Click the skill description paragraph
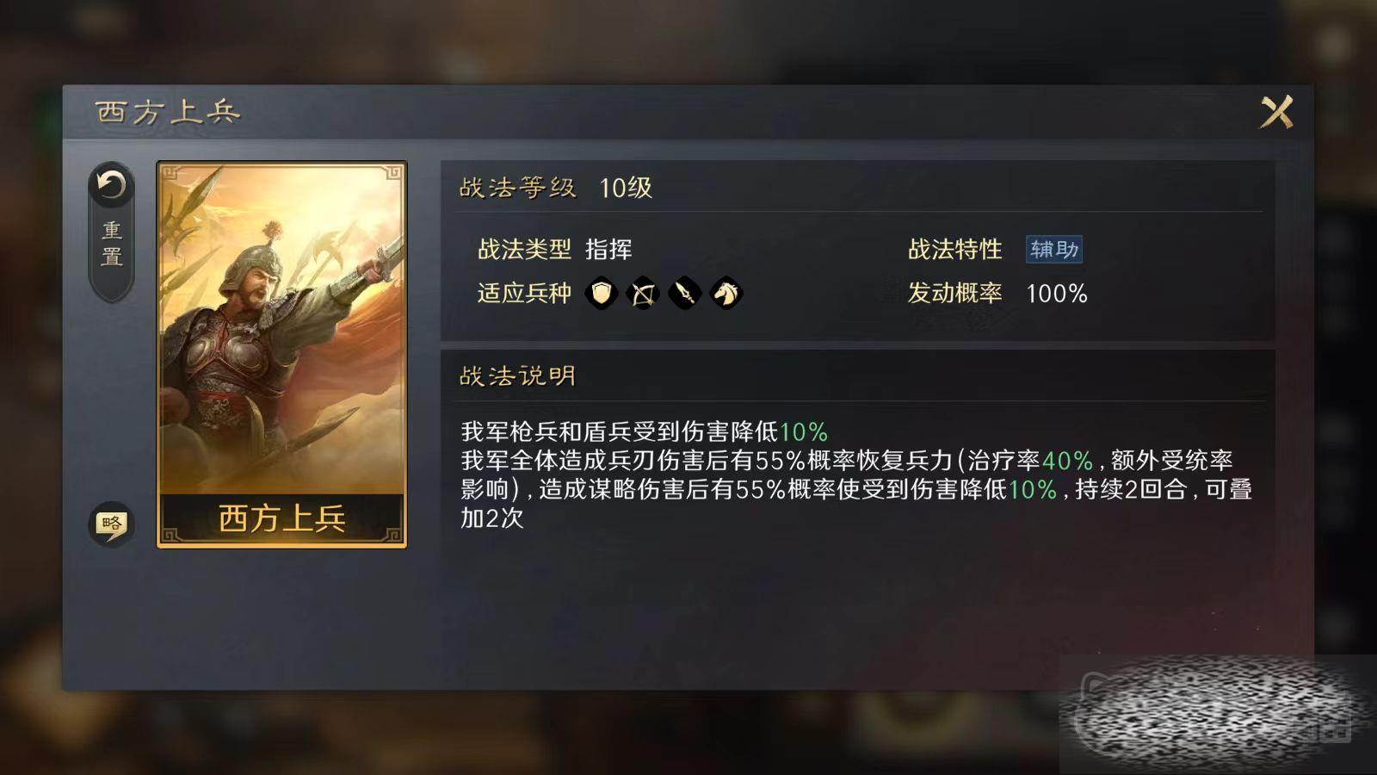The height and width of the screenshot is (775, 1377). 856,474
